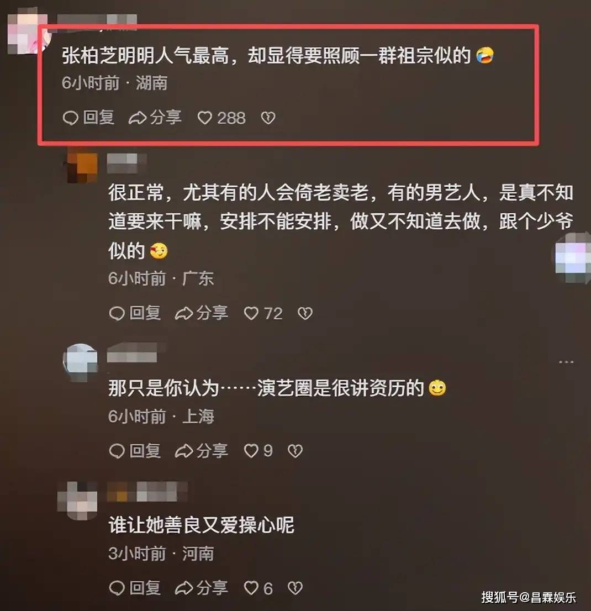Image resolution: width=591 pixels, height=611 pixels.
Task: Share the 上海 comment about 演艺圈
Action: pos(202,451)
